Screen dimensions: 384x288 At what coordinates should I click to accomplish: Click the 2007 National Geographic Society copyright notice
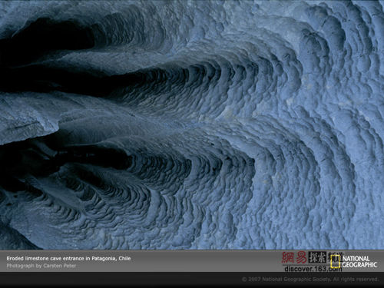pos(310,279)
